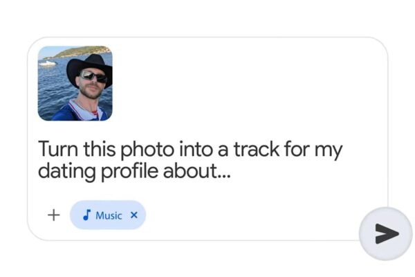Screen dimensions: 415x277
Task: Click the music note icon in the chip
Action: click(x=86, y=215)
